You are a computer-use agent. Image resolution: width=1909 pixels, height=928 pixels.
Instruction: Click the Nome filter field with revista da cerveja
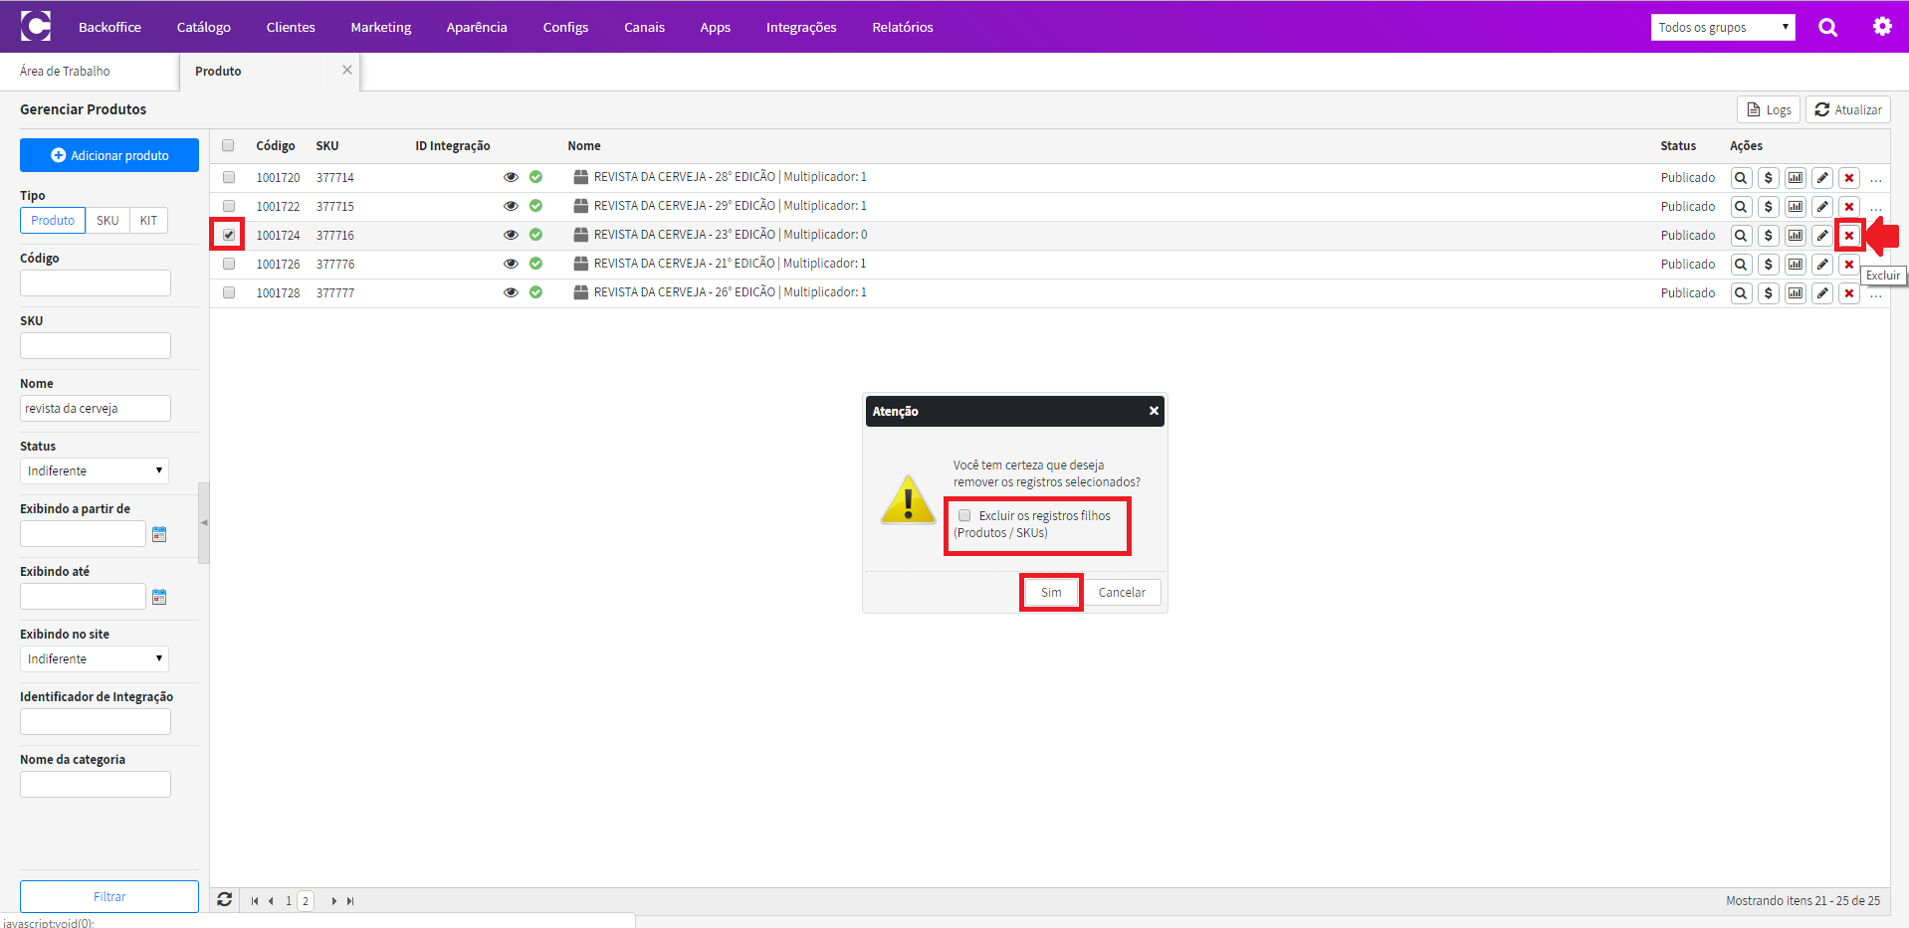click(96, 409)
